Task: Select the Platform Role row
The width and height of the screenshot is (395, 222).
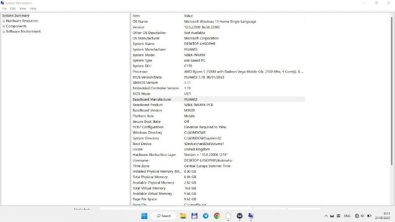Action: tap(218, 116)
